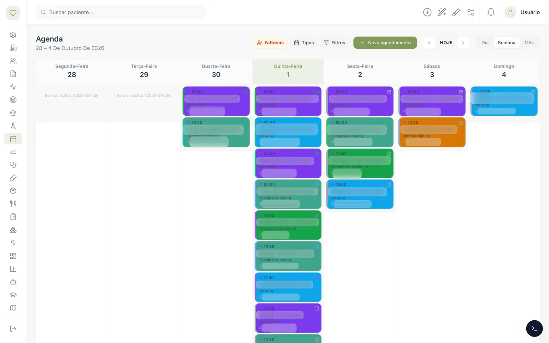Open Usuário account menu

(523, 12)
